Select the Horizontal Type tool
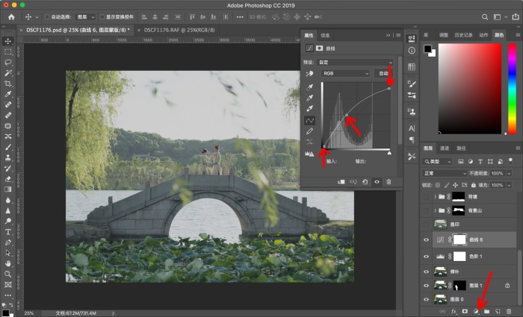Screen dimensions: 523x317 point(8,232)
